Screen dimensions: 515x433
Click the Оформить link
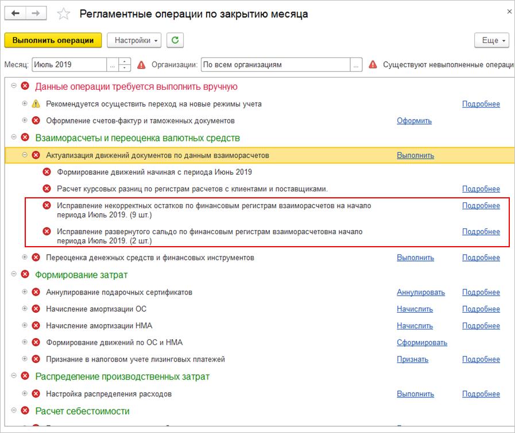click(414, 121)
